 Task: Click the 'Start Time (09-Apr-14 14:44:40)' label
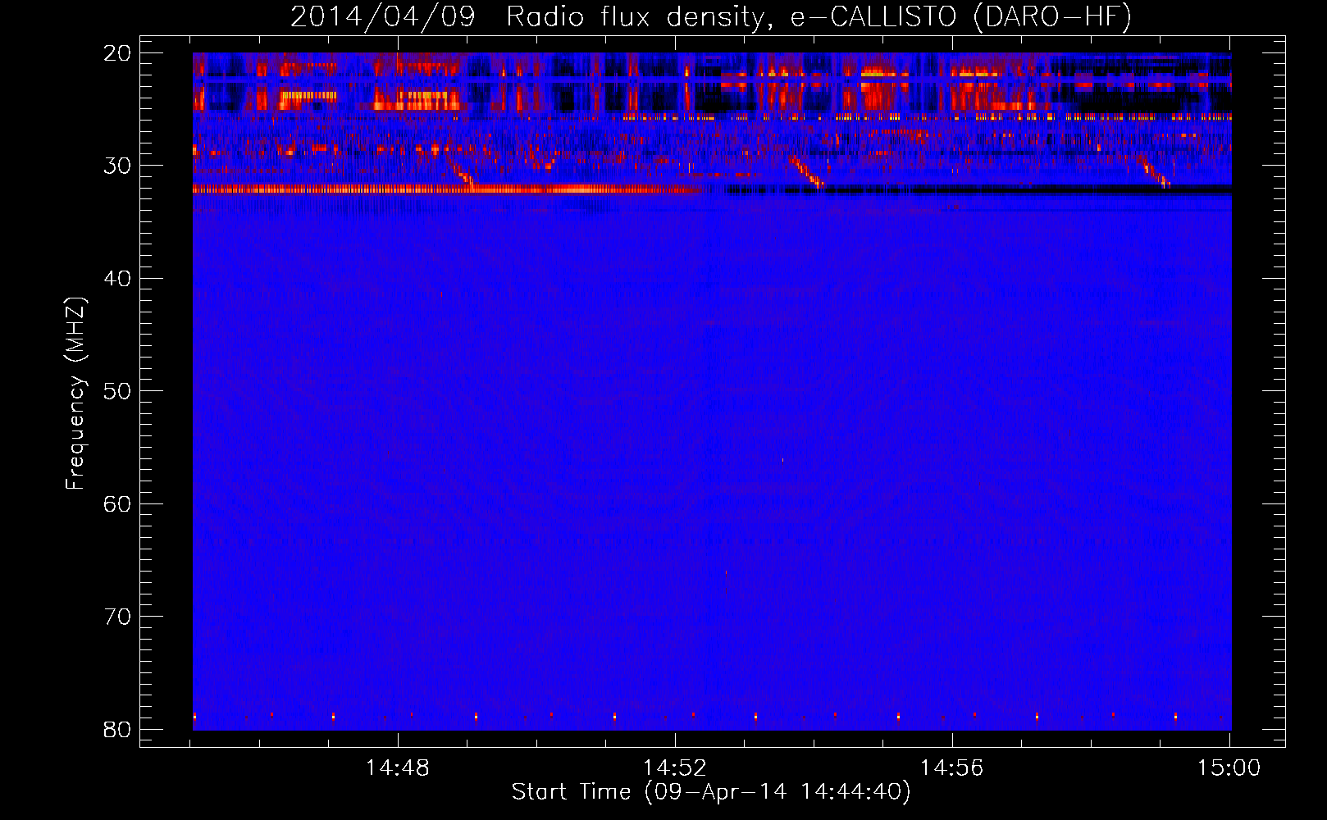(x=711, y=792)
